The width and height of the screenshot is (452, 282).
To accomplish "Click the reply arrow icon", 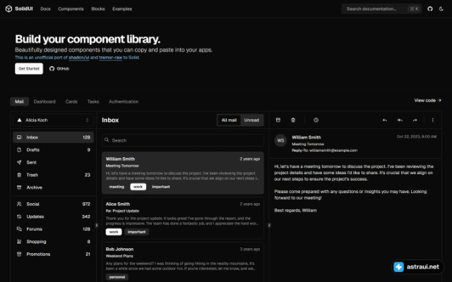I will click(384, 120).
